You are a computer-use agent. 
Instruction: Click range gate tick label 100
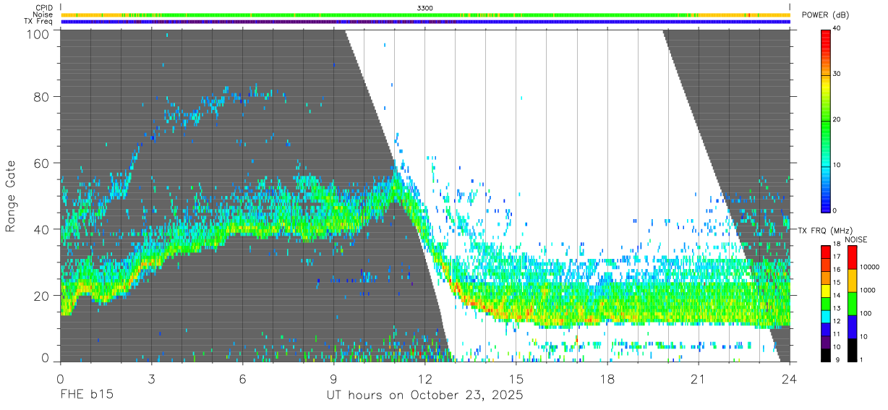pos(40,33)
